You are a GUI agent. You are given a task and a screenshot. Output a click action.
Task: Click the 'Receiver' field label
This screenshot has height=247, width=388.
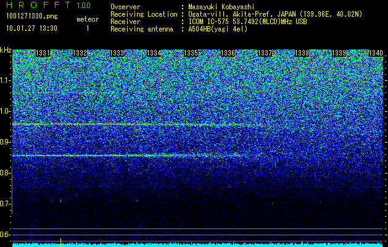(x=125, y=22)
